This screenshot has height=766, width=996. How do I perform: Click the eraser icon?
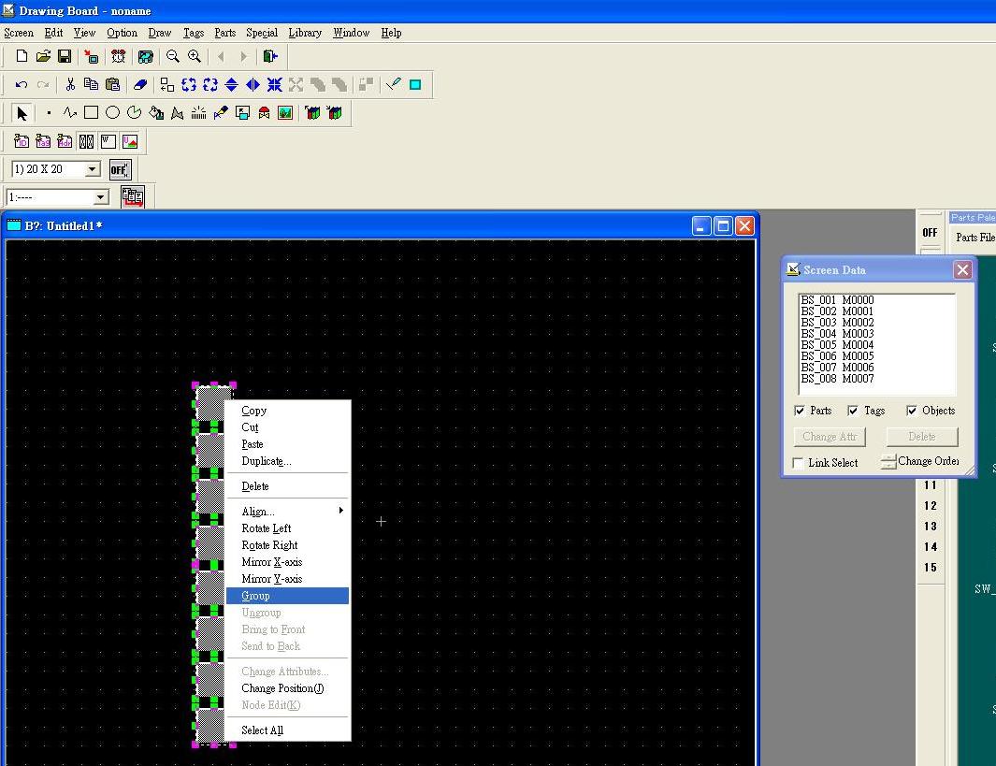(140, 85)
